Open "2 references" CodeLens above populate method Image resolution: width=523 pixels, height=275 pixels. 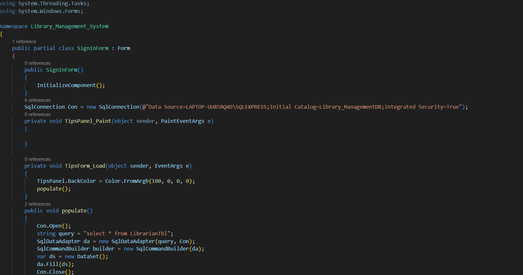37,204
